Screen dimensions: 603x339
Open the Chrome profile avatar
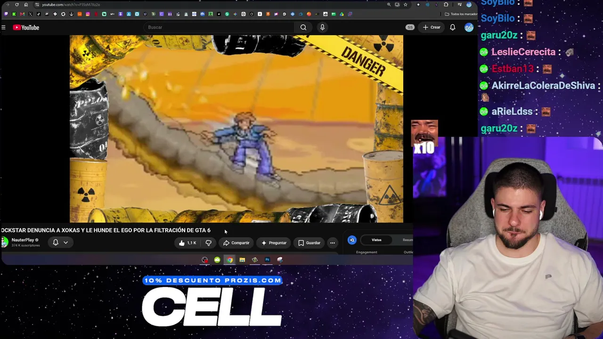(469, 5)
